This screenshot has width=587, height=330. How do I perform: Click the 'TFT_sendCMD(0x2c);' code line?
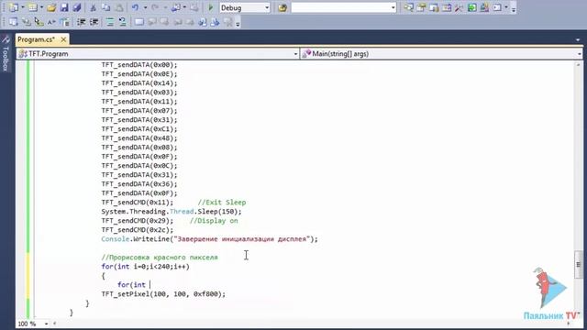pyautogui.click(x=138, y=230)
